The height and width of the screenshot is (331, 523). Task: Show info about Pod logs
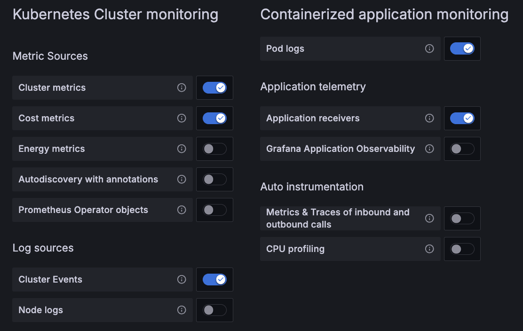tap(429, 48)
